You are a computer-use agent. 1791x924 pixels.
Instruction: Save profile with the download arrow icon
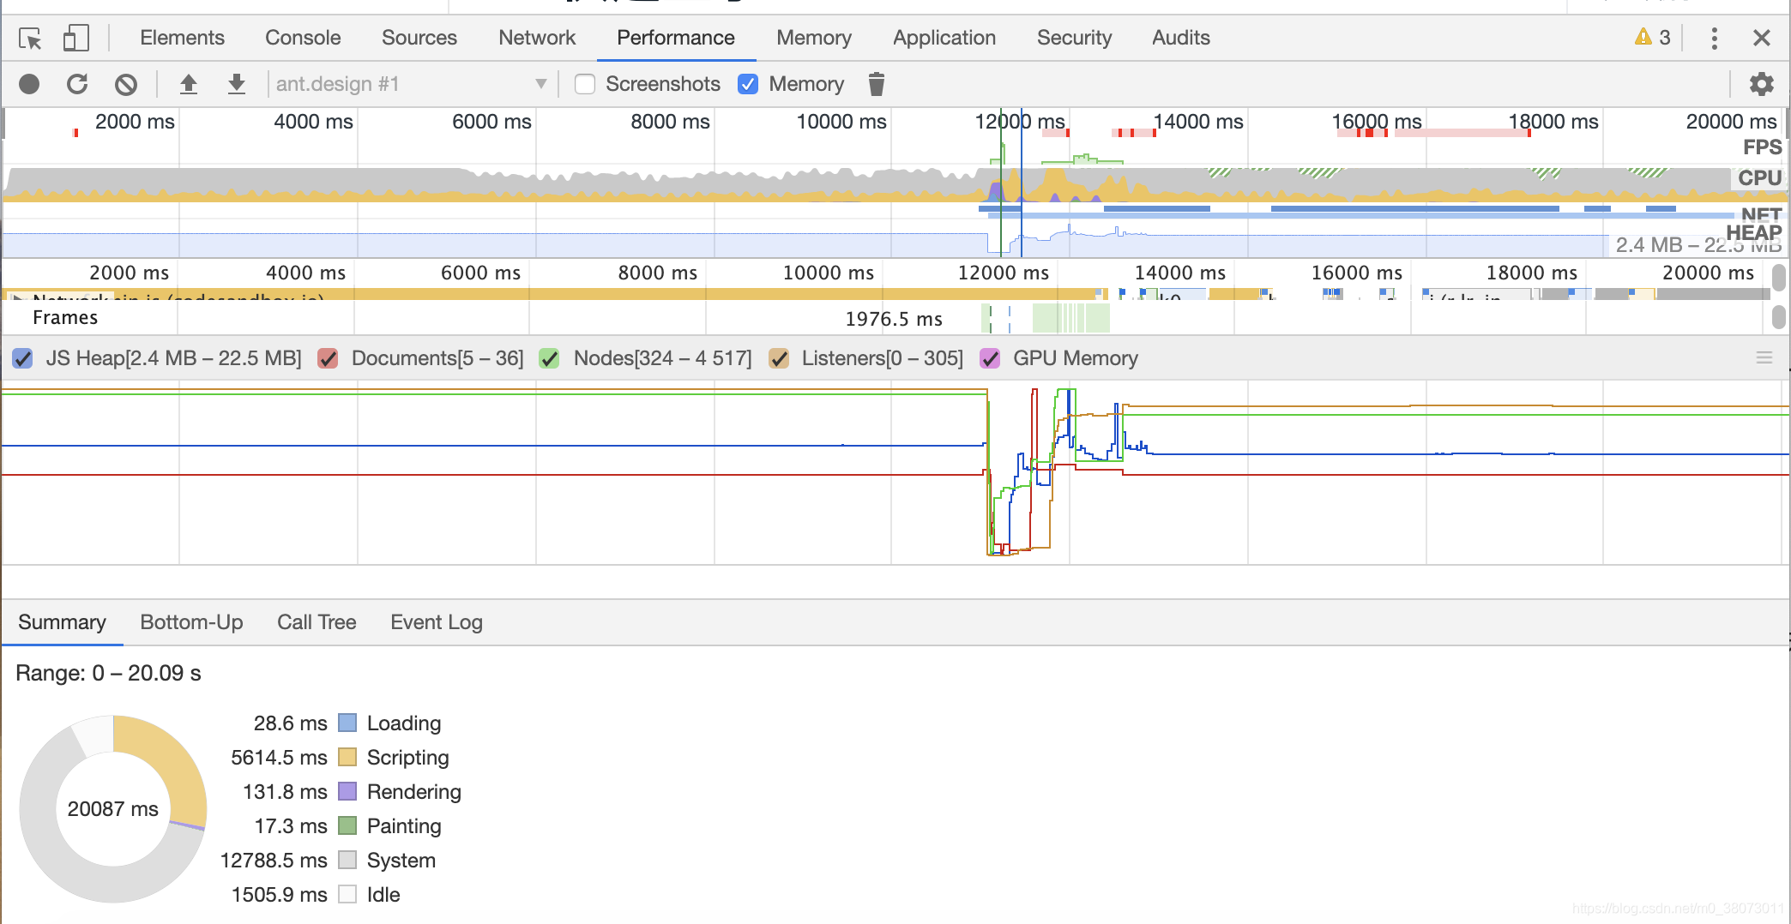[236, 84]
